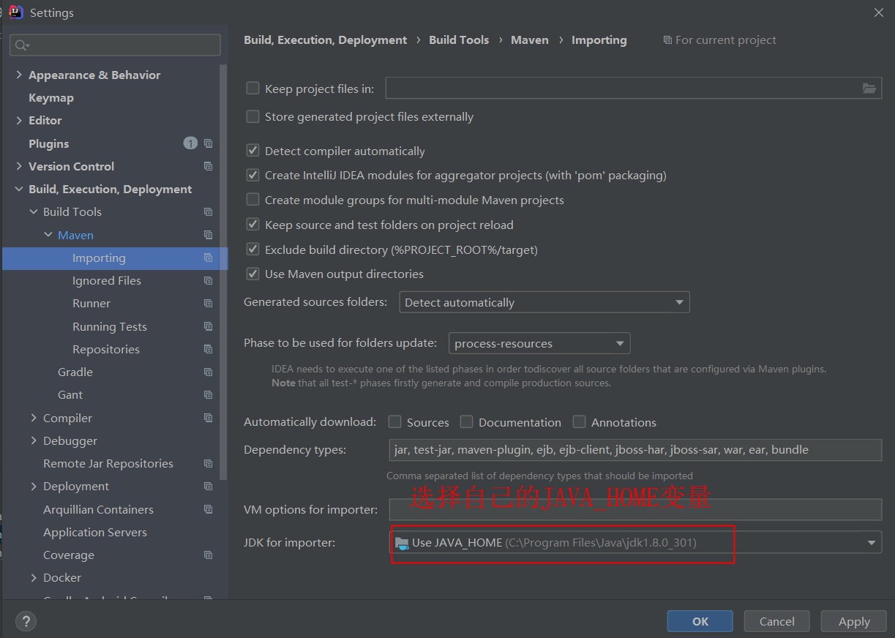
Task: Click the OK button
Action: click(700, 620)
